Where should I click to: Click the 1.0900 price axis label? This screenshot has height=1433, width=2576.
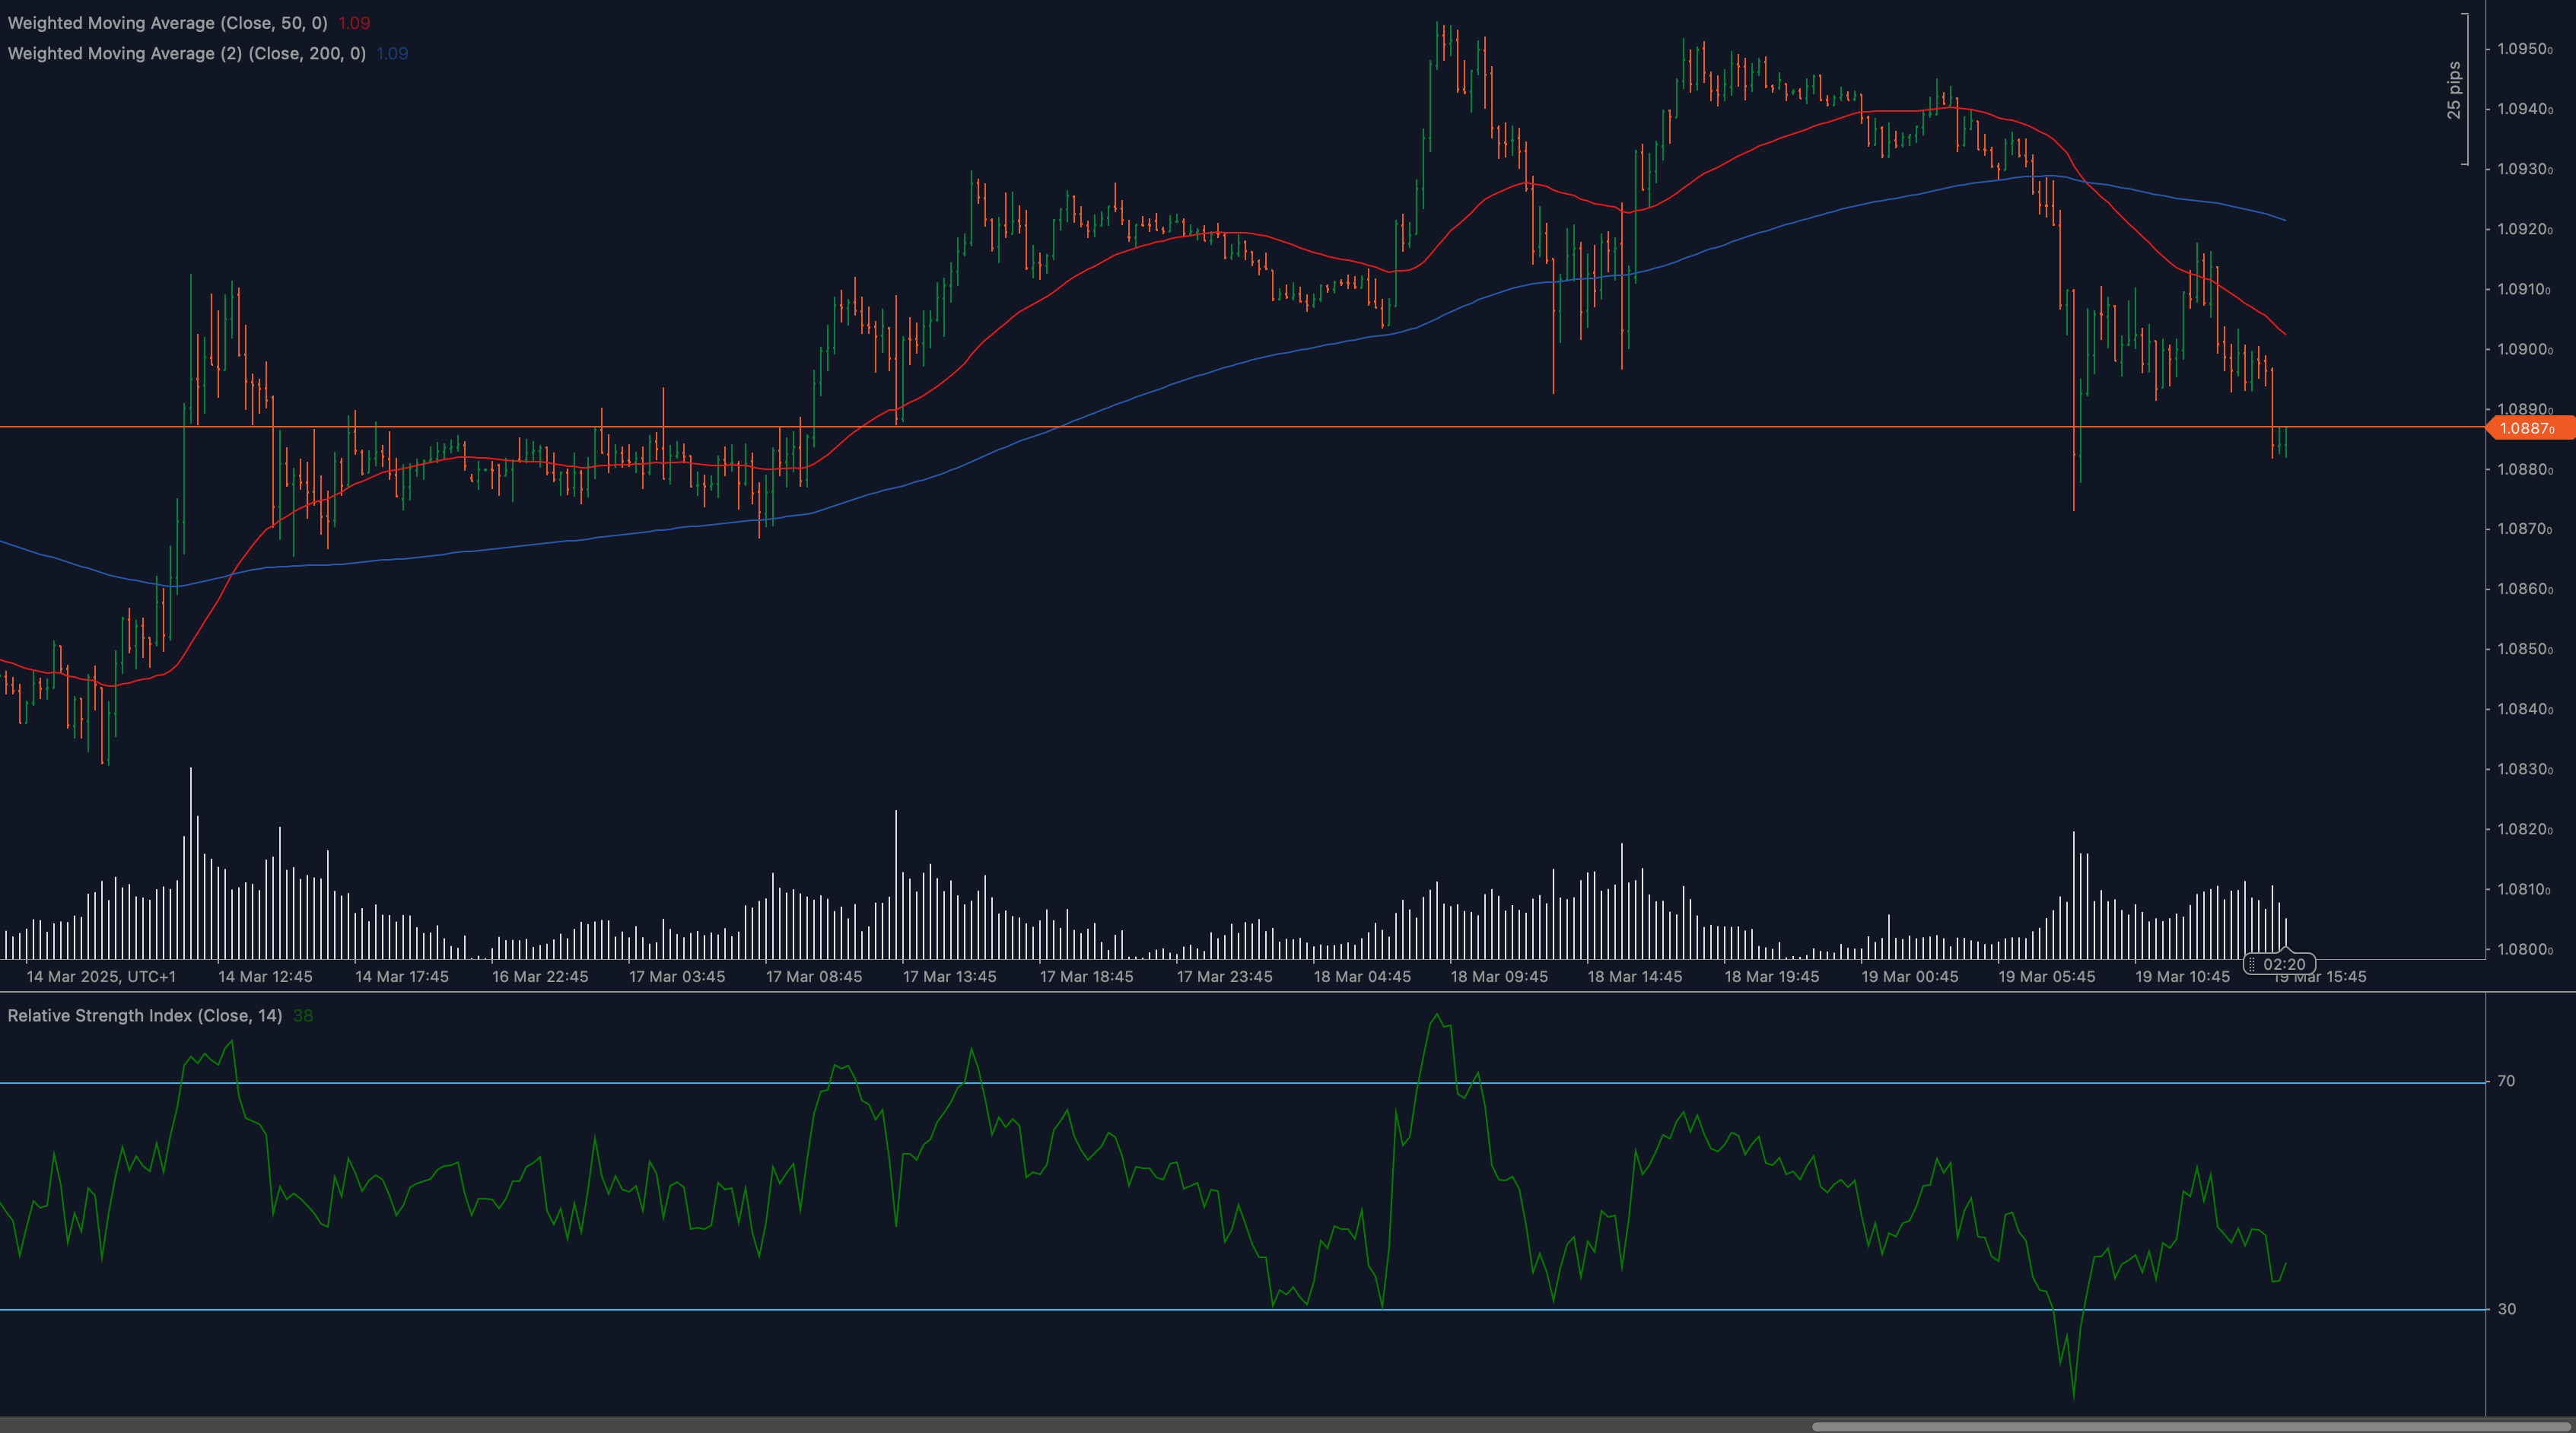coord(2525,349)
